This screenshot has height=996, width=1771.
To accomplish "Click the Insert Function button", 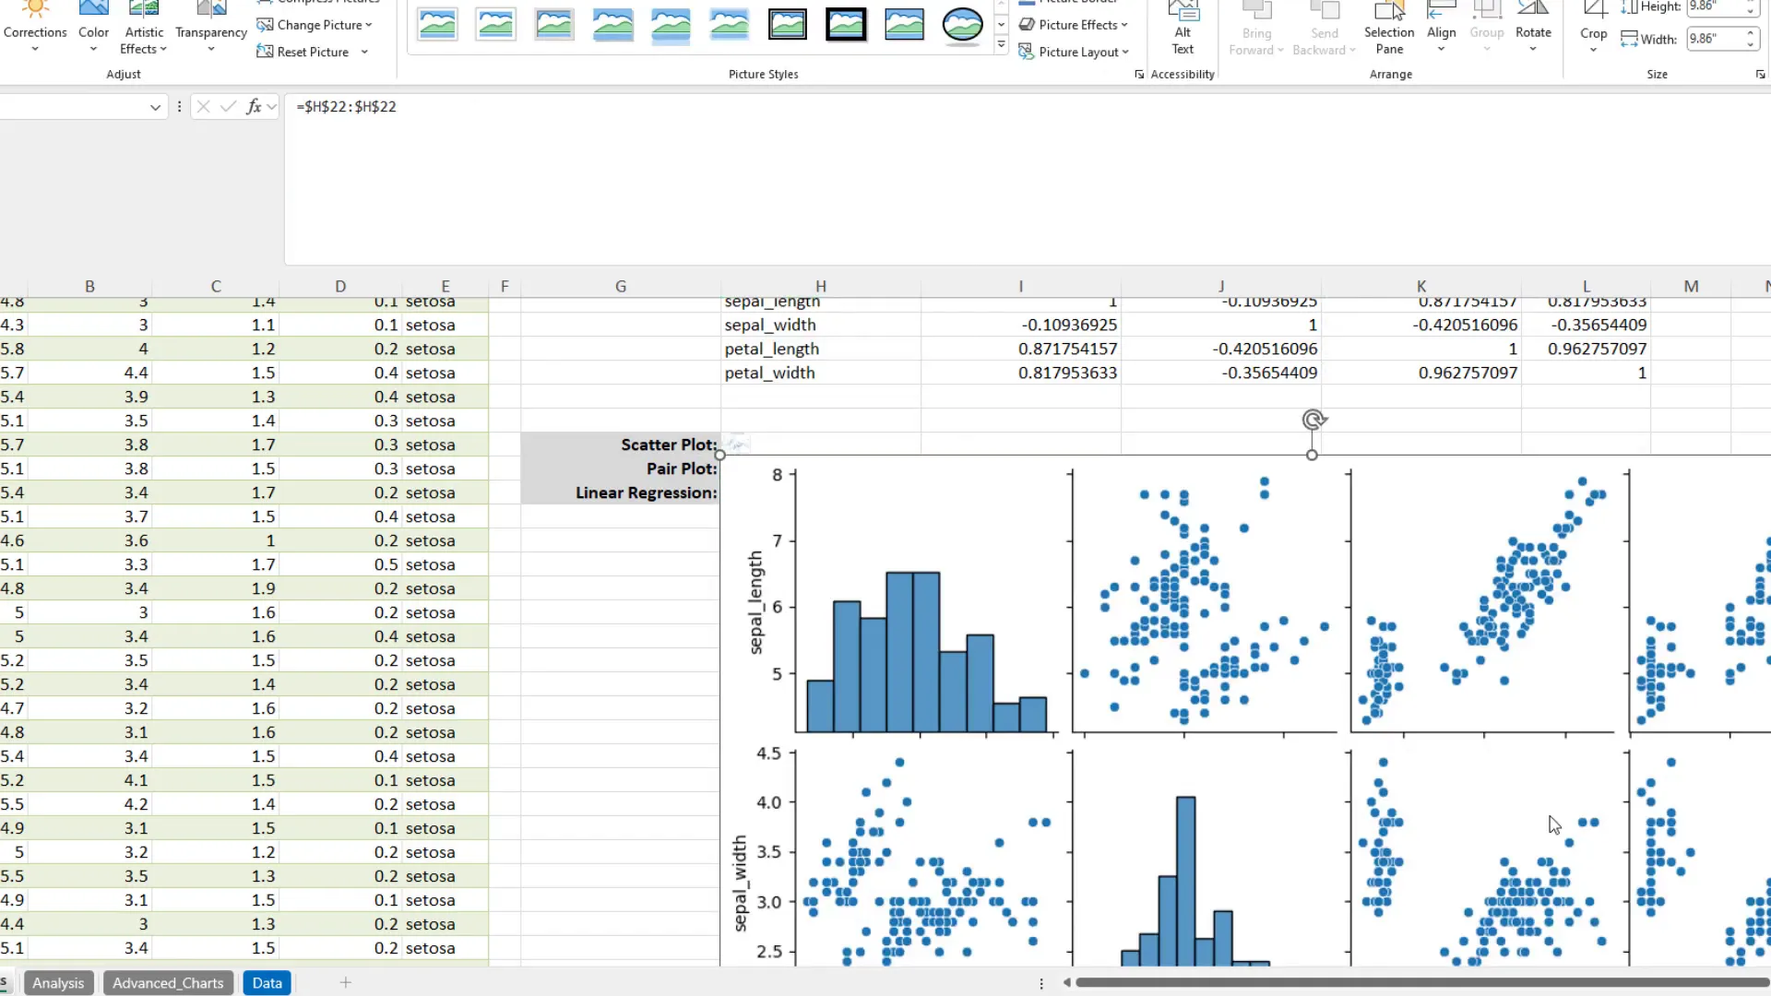I will pos(254,106).
